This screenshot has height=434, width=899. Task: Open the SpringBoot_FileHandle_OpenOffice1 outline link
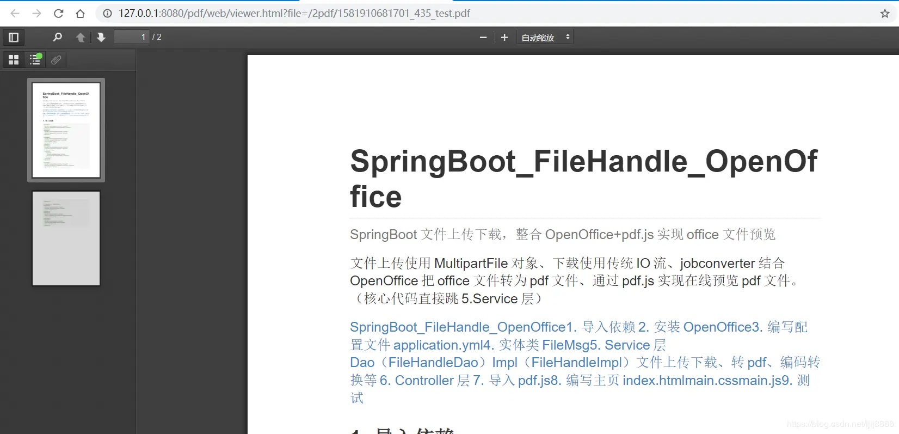(463, 327)
